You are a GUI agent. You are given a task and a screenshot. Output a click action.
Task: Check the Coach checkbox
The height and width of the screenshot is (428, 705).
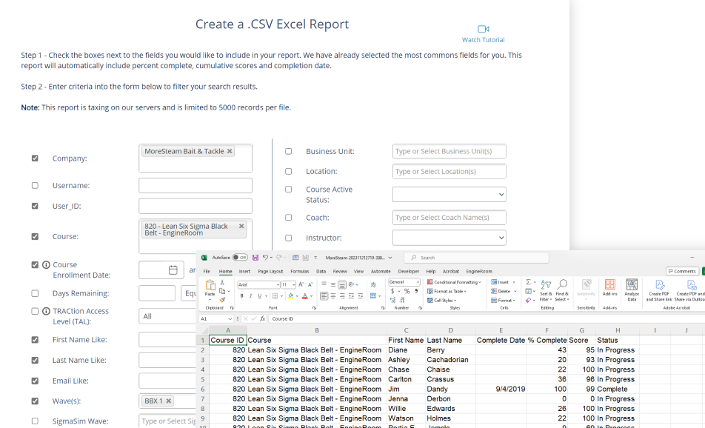289,218
